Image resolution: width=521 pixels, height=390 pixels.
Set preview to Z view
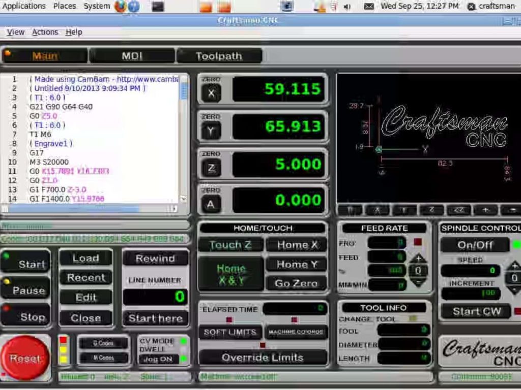[431, 210]
